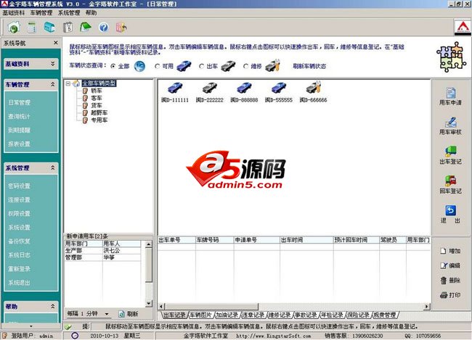Click scroll-down arrow in 新申请用车 list
The width and height of the screenshot is (472, 340).
pos(149,303)
